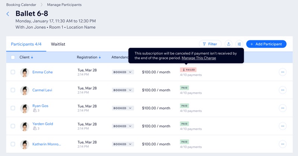Click Carmel Levi's avatar
The height and width of the screenshot is (156, 298).
[x=25, y=90]
